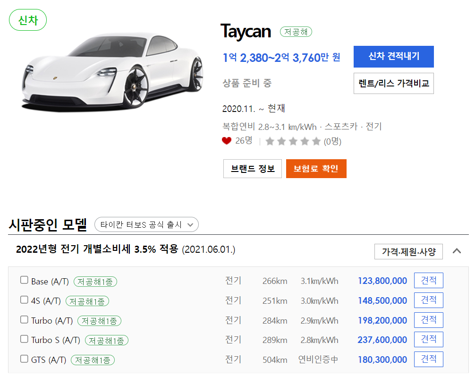
Task: Click the 저공해1종 badge on 4S row
Action: pyautogui.click(x=87, y=301)
